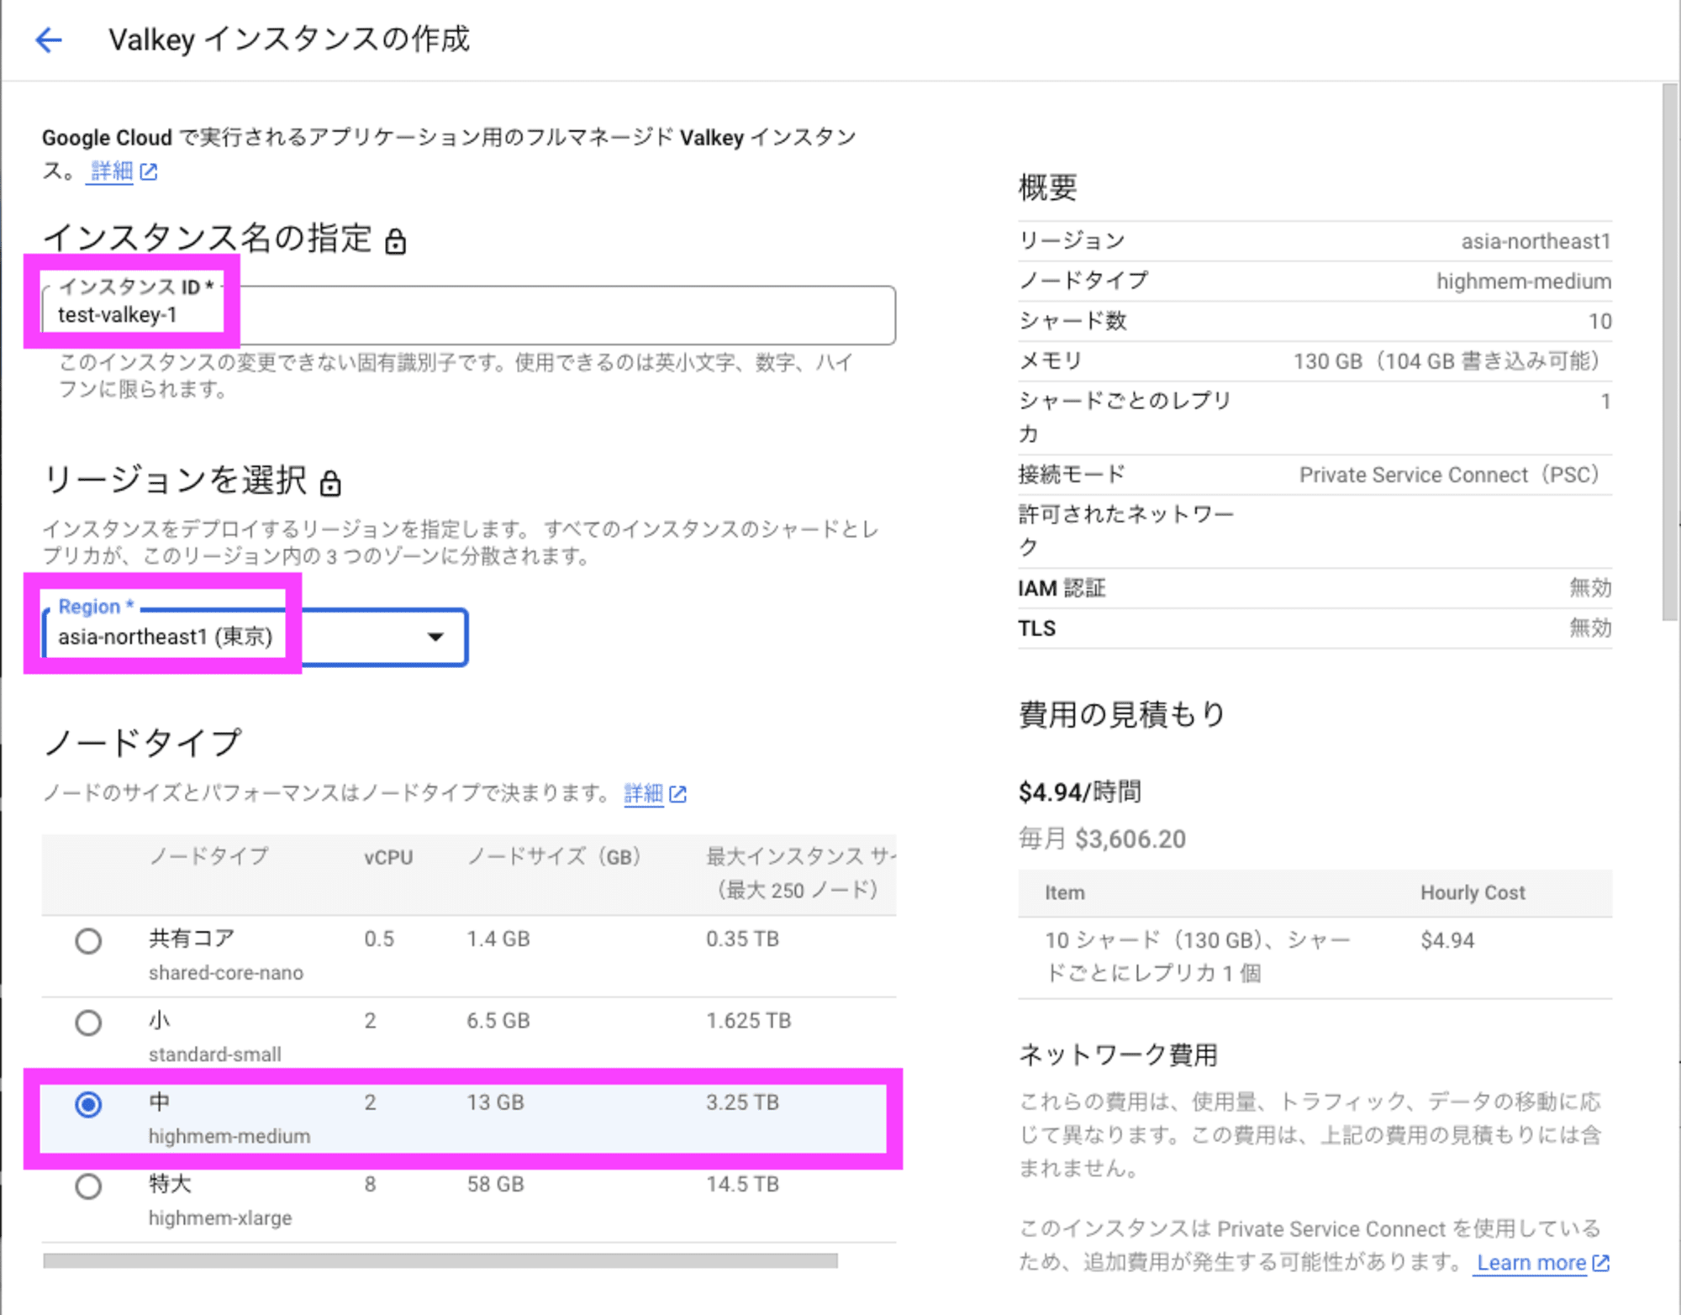Click the asia-northeast1 value in 概要
This screenshot has height=1315, width=1681.
tap(1536, 241)
